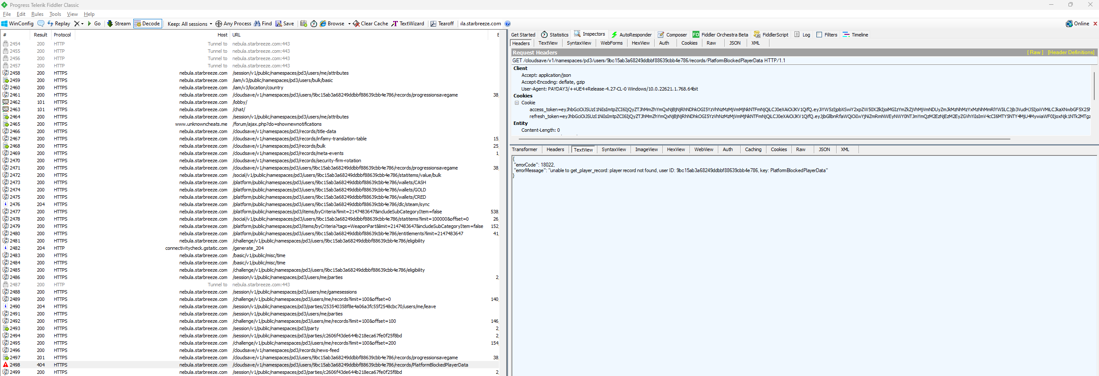The width and height of the screenshot is (1099, 376).
Task: Open the Tools menu
Action: (55, 14)
